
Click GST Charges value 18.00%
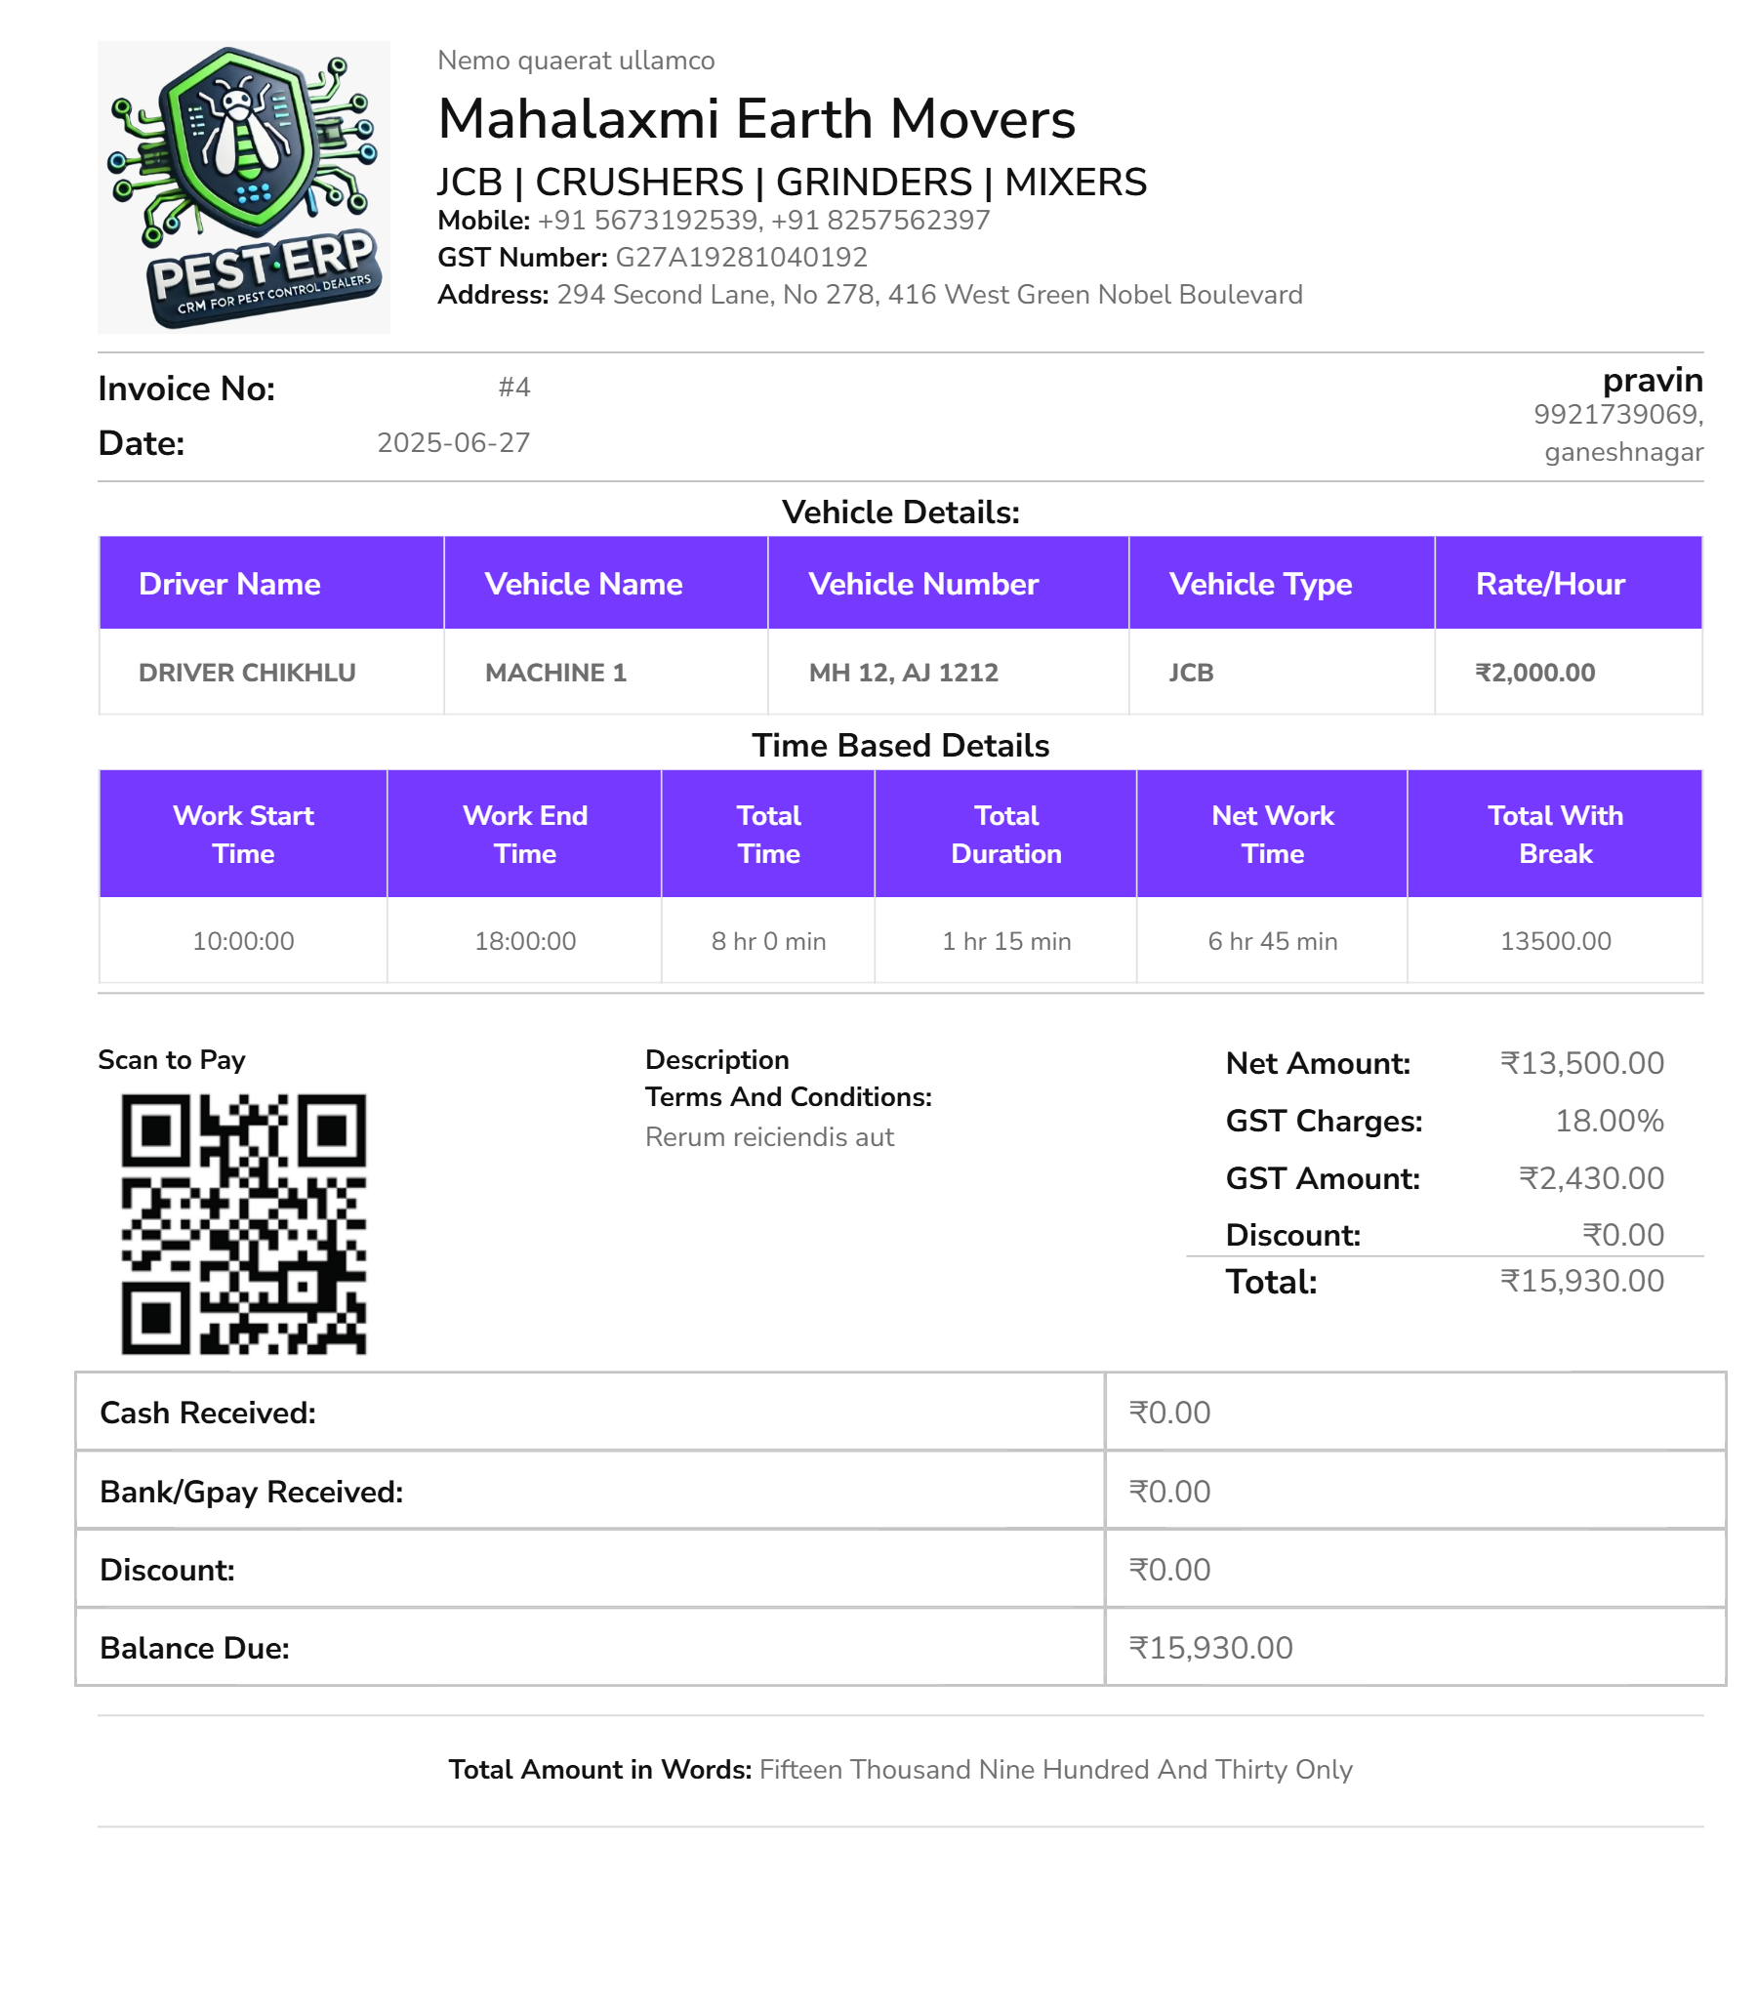pyautogui.click(x=1609, y=1120)
